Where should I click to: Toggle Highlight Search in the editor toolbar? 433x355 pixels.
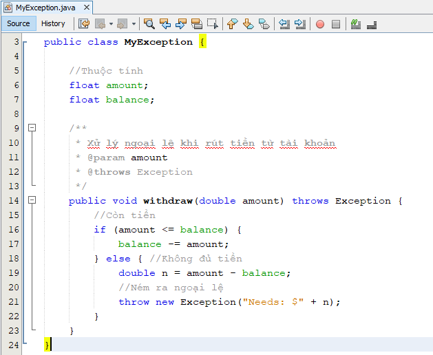197,24
